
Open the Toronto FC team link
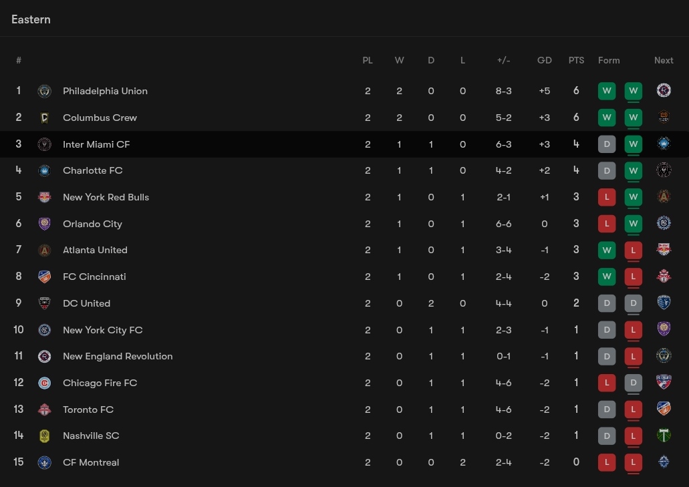tap(88, 410)
